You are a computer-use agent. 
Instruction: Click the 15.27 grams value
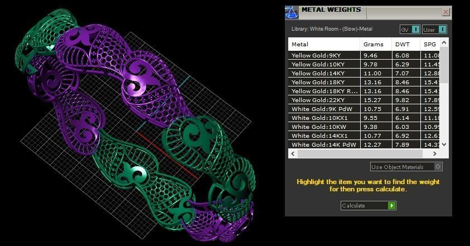372,100
